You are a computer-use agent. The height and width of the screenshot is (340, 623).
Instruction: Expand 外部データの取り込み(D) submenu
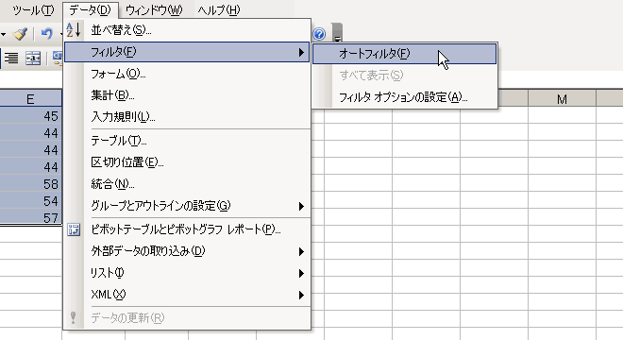click(187, 251)
